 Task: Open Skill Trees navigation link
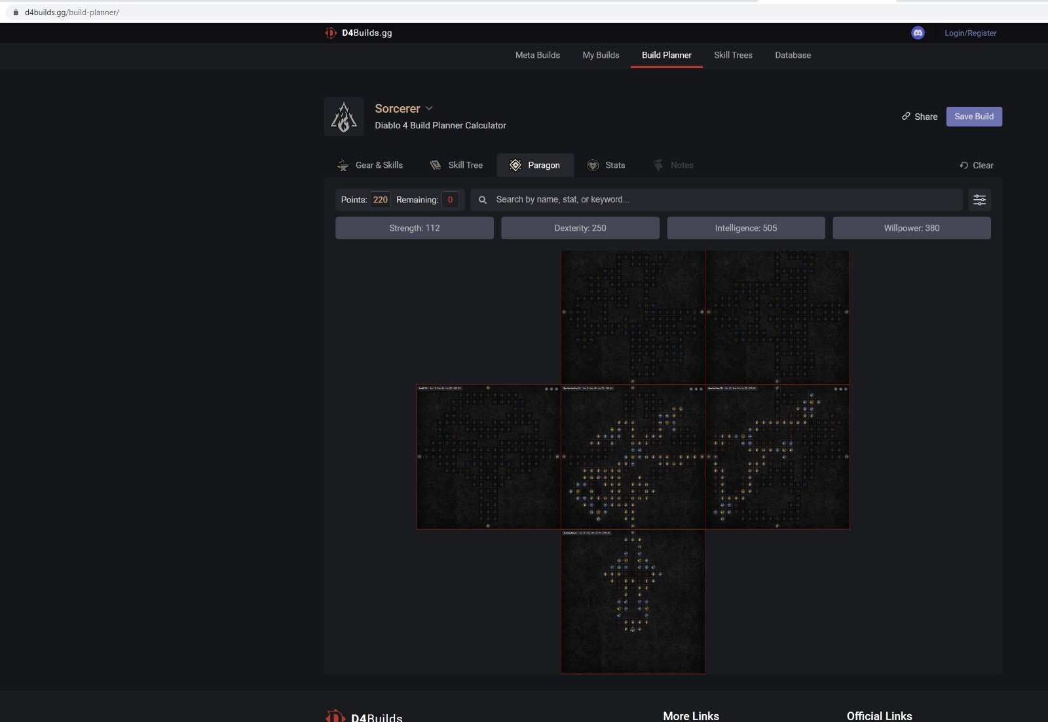click(x=733, y=55)
